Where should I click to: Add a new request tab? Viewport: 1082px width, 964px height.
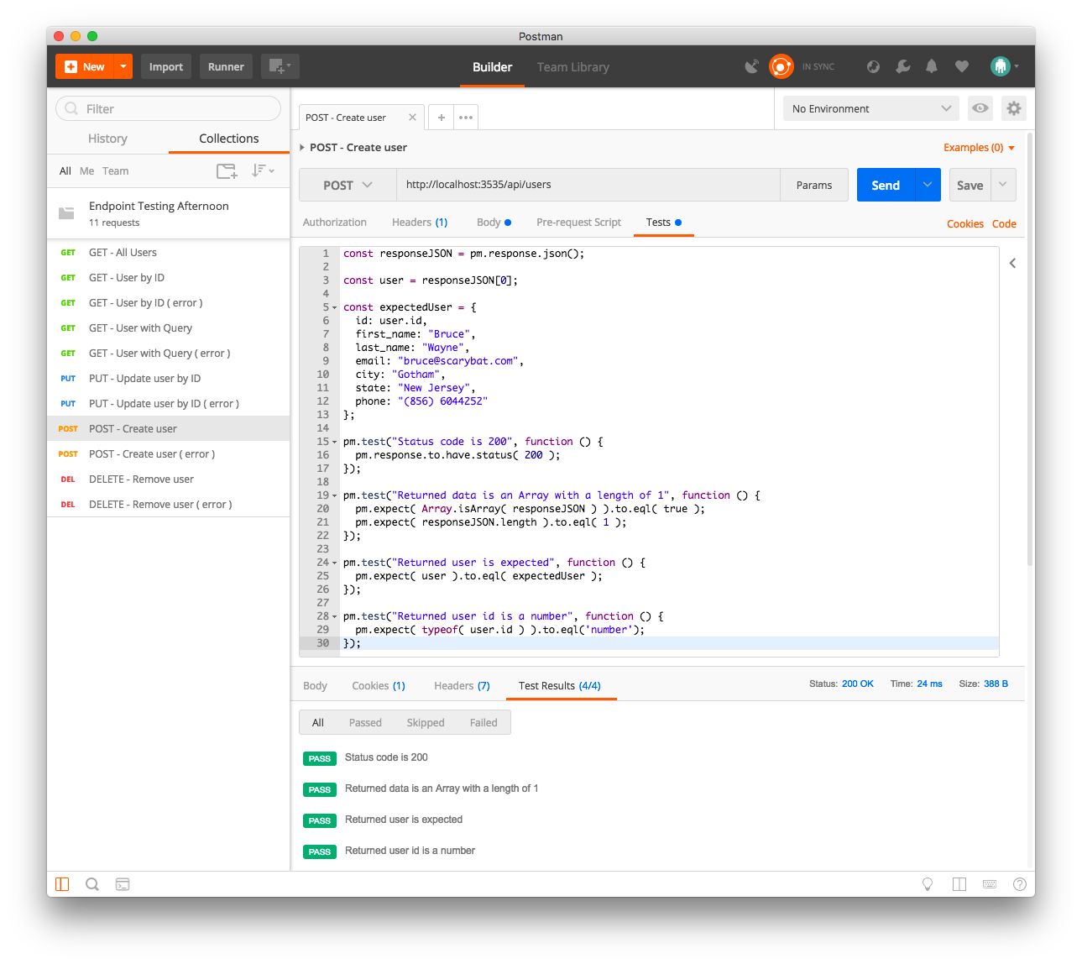tap(441, 118)
